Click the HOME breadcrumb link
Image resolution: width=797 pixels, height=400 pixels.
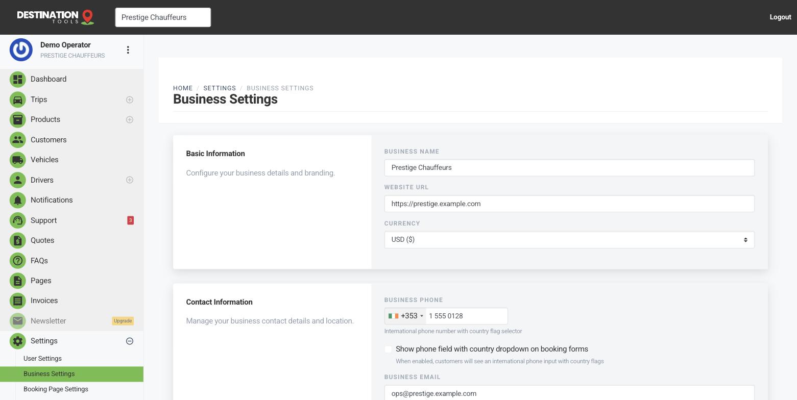click(183, 88)
